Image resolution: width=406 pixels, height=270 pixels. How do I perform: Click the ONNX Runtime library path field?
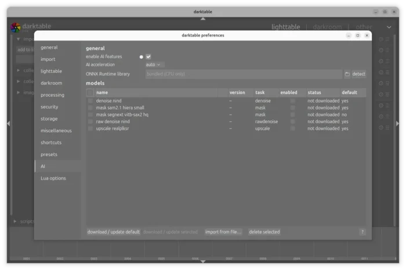pyautogui.click(x=244, y=74)
